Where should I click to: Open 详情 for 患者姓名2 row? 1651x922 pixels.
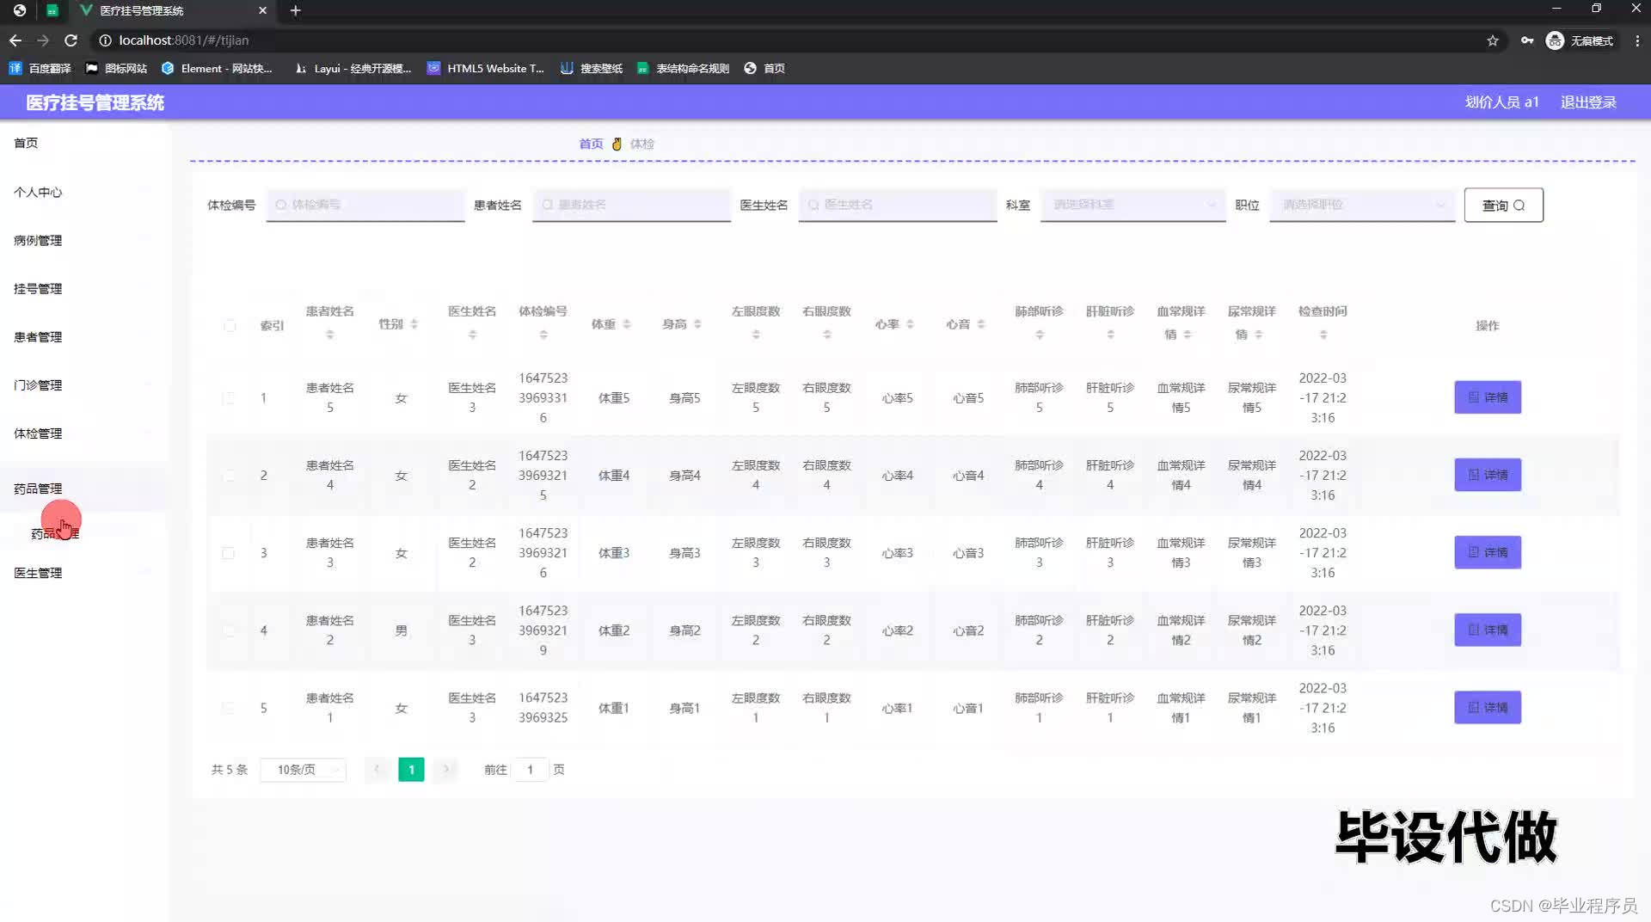(1488, 630)
